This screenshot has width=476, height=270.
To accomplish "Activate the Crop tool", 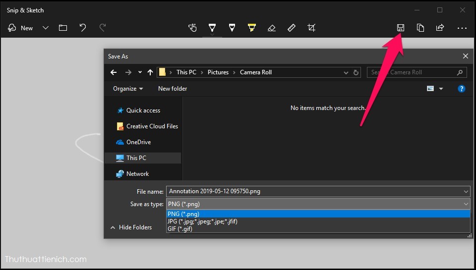I will 311,28.
